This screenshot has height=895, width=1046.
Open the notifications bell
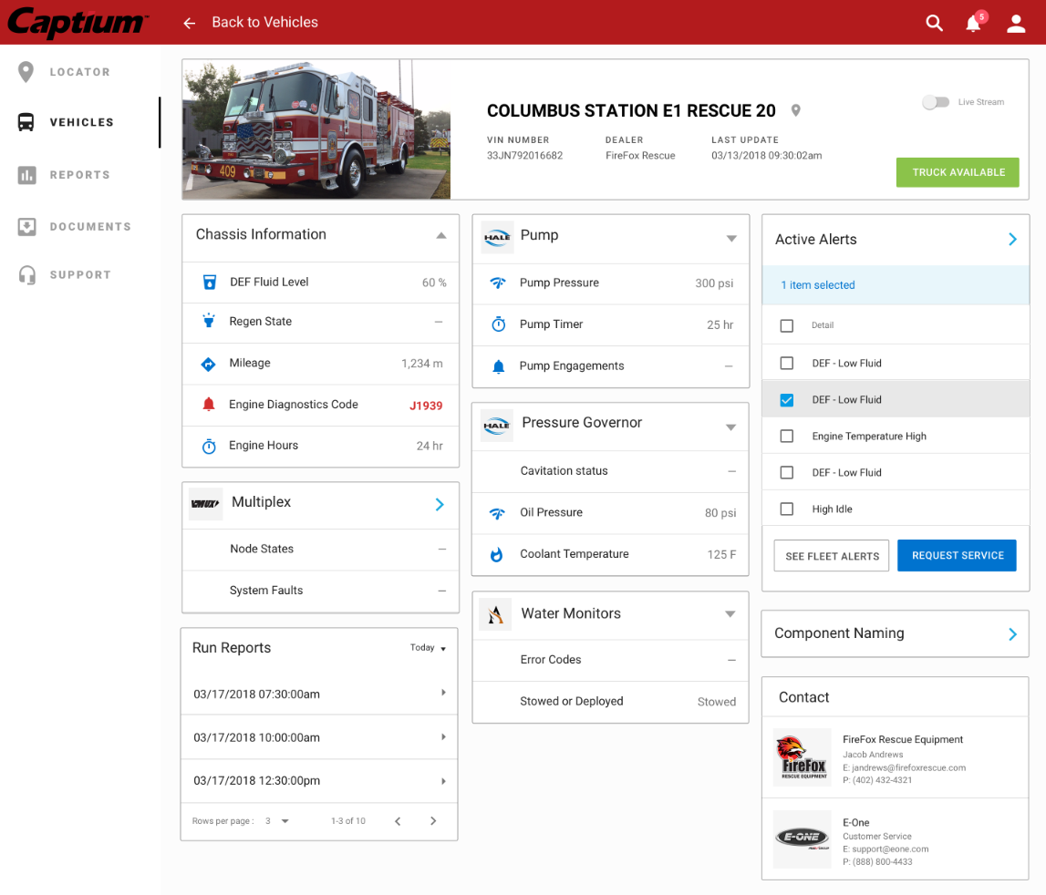[973, 24]
